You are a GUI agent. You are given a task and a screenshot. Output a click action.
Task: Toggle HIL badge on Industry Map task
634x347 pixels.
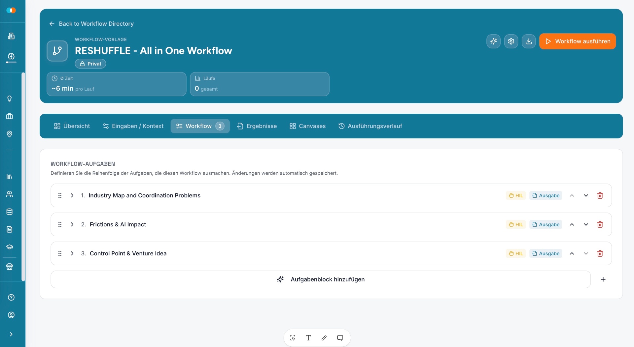pyautogui.click(x=516, y=195)
